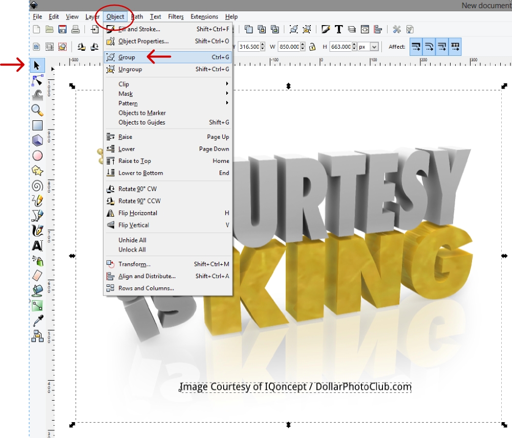Expand the Pattern submenu
The image size is (512, 438).
[x=174, y=103]
